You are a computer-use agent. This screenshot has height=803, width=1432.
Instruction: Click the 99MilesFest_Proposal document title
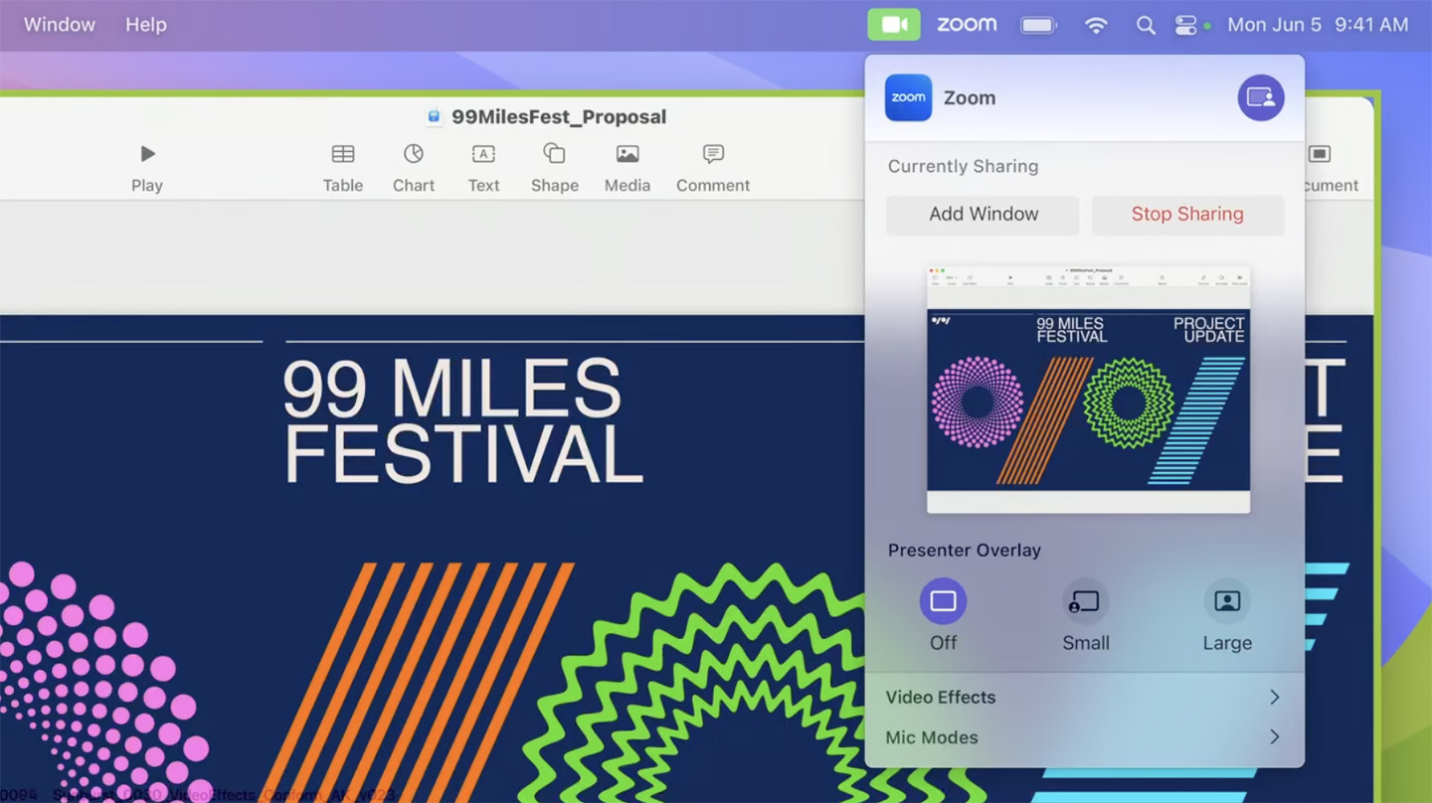pyautogui.click(x=559, y=117)
